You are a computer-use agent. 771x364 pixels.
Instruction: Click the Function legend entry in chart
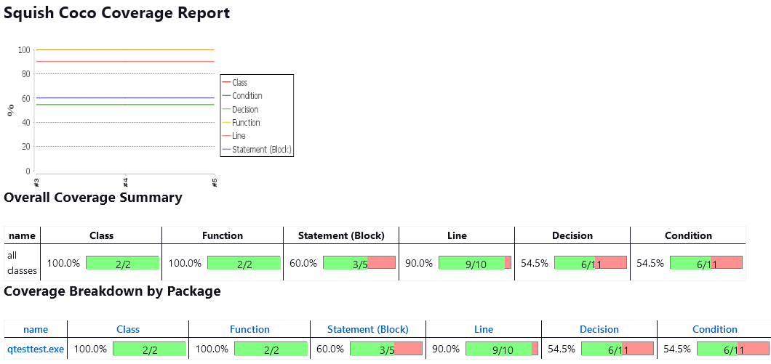(x=246, y=123)
